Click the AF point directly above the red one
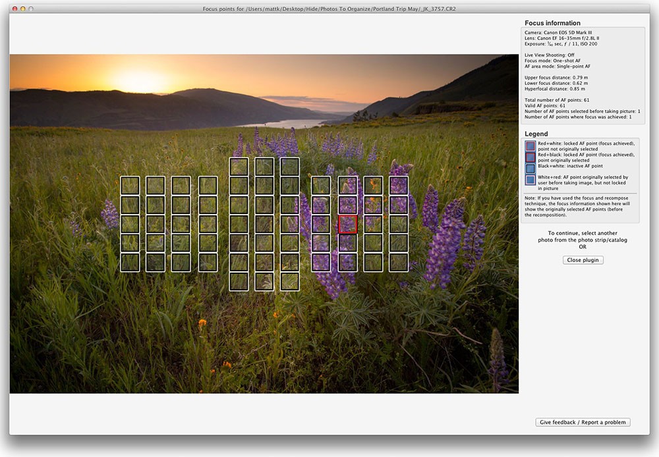 347,205
